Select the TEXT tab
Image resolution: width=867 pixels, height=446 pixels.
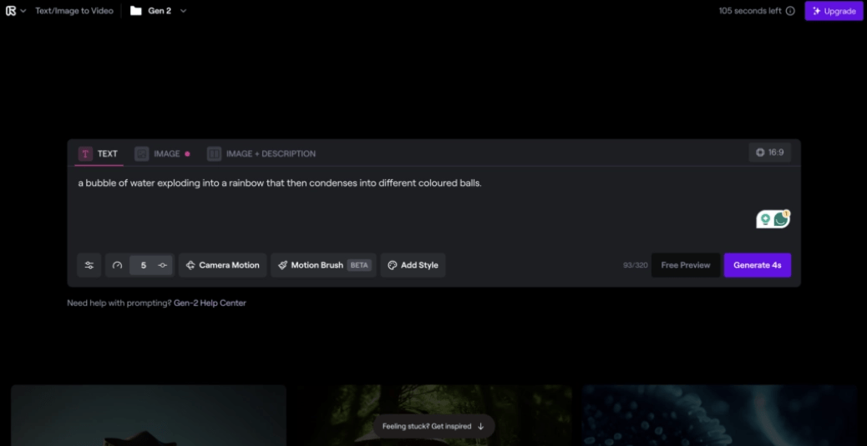coord(99,154)
